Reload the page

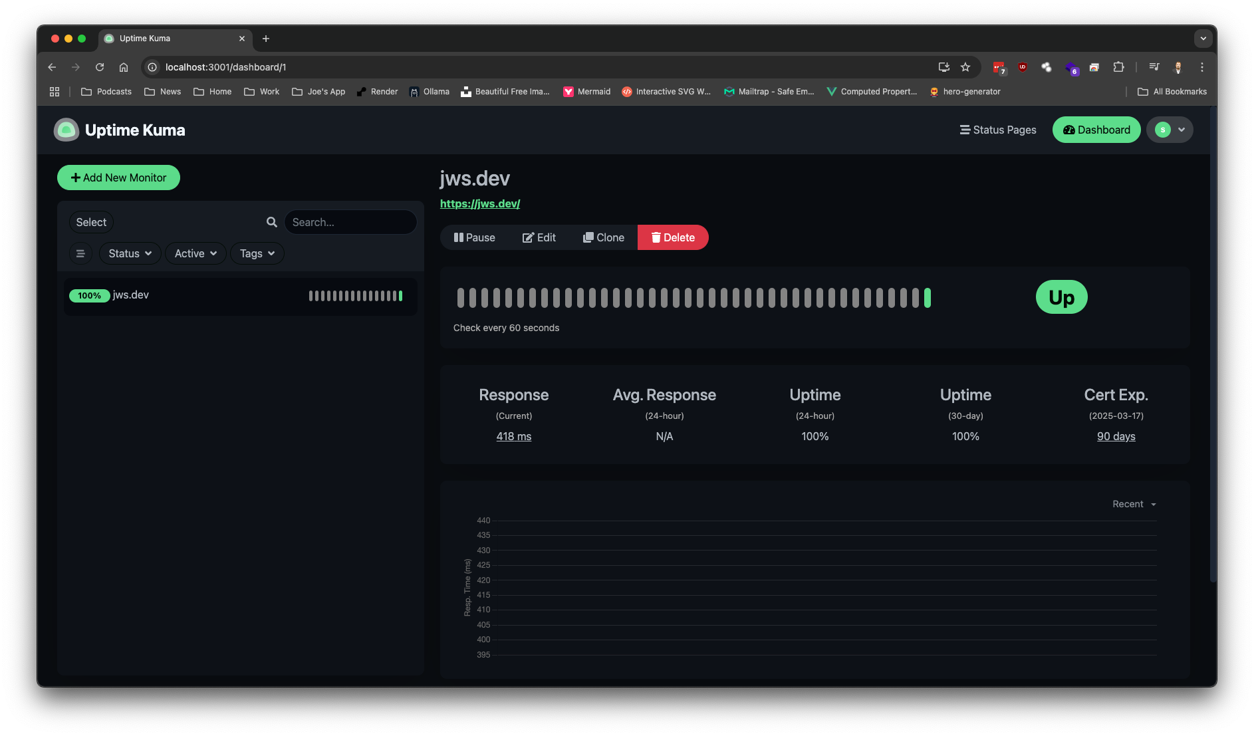(x=100, y=67)
